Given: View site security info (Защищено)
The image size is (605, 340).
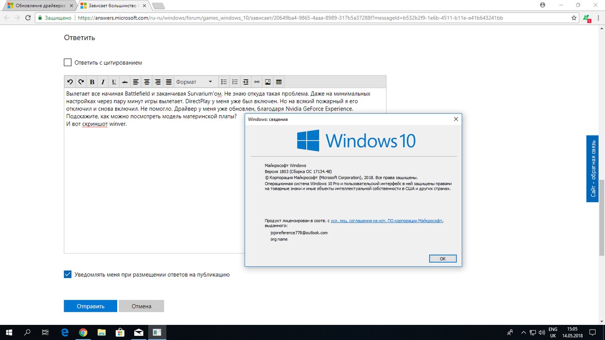Looking at the screenshot, I should tap(55, 18).
